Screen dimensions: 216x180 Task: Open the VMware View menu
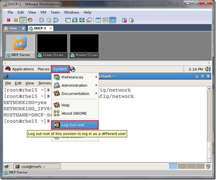coord(32,12)
